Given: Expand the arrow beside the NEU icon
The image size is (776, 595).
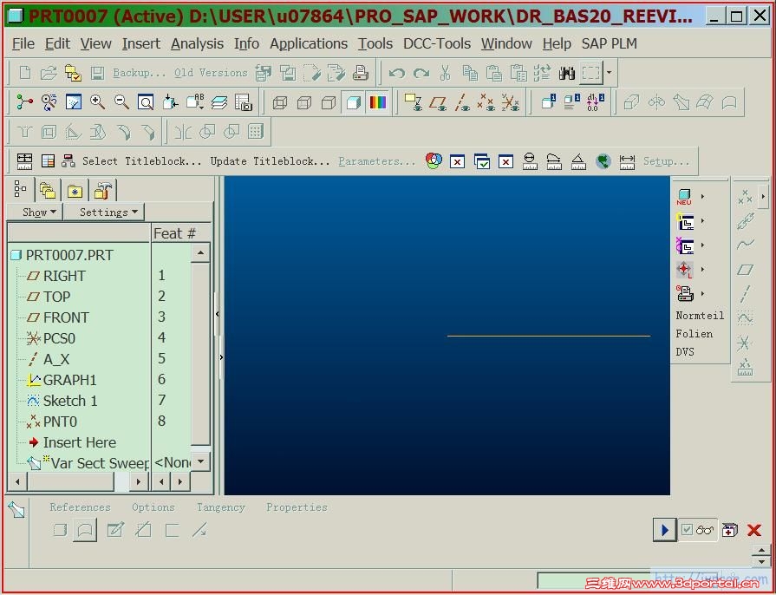Looking at the screenshot, I should [703, 197].
